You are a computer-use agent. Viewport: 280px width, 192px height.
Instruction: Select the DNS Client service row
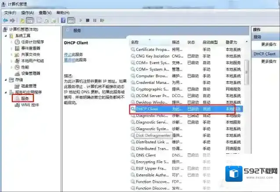pyautogui.click(x=146, y=155)
